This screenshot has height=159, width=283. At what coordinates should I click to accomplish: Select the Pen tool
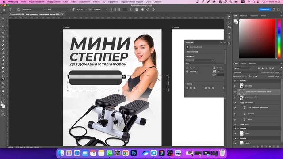point(3,76)
